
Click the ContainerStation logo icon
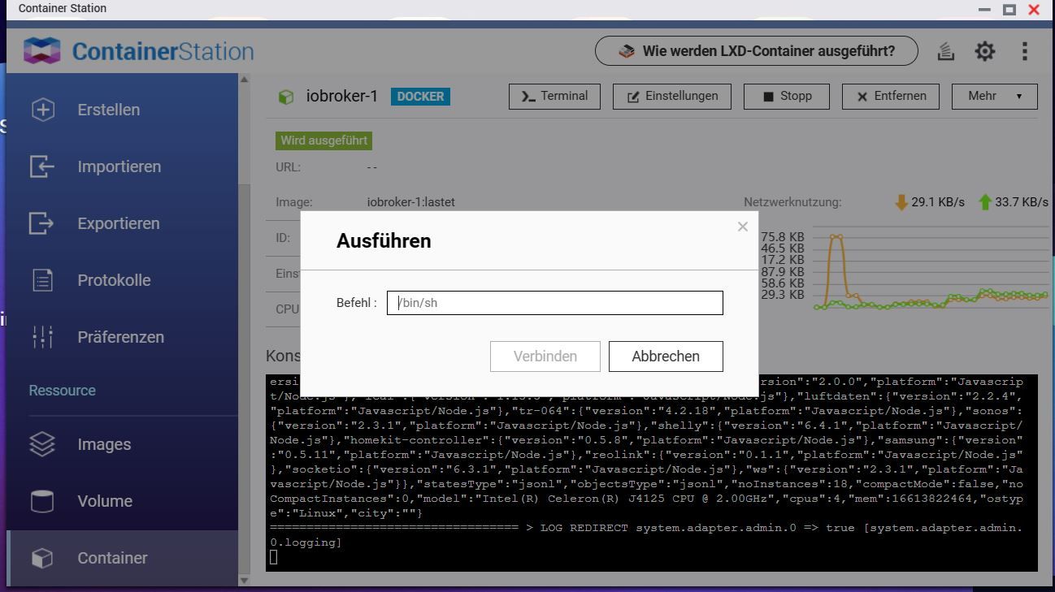coord(42,51)
